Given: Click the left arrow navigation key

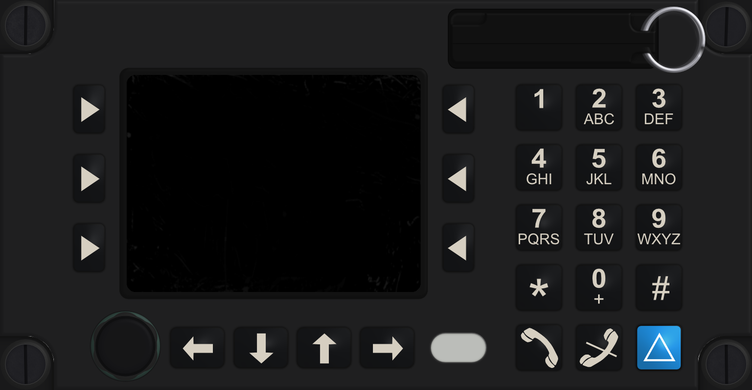Looking at the screenshot, I should [197, 348].
